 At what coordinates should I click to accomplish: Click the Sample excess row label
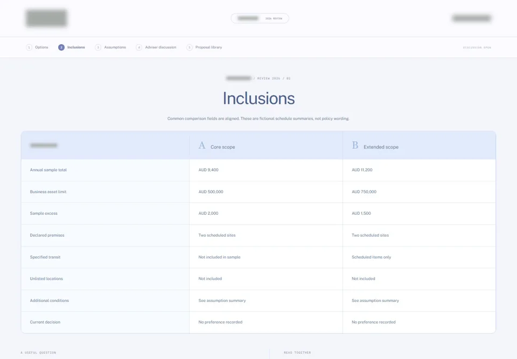pyautogui.click(x=44, y=213)
